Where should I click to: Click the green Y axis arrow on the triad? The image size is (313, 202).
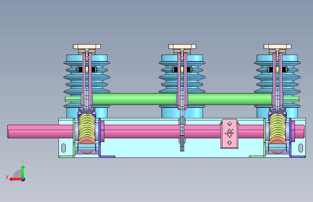click(23, 171)
